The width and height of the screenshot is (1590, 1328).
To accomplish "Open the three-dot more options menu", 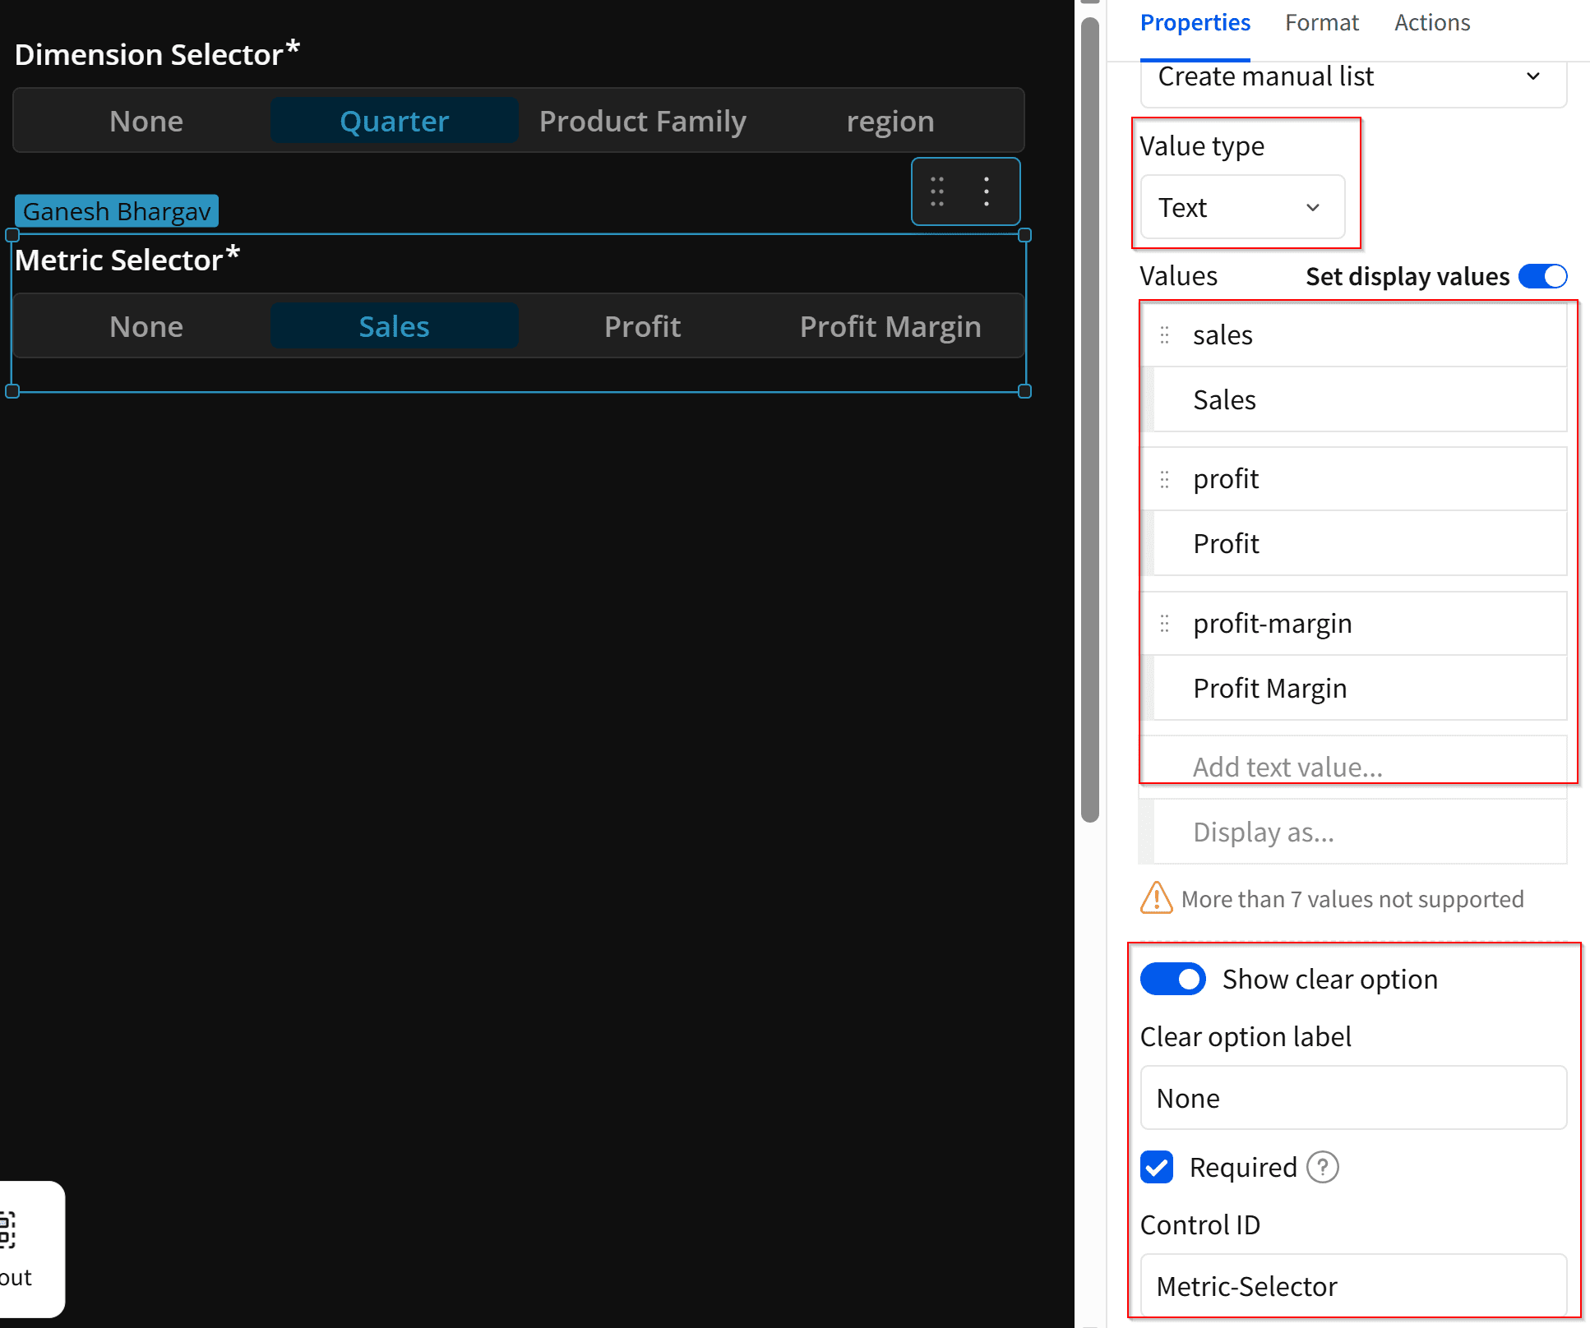I will pyautogui.click(x=987, y=191).
